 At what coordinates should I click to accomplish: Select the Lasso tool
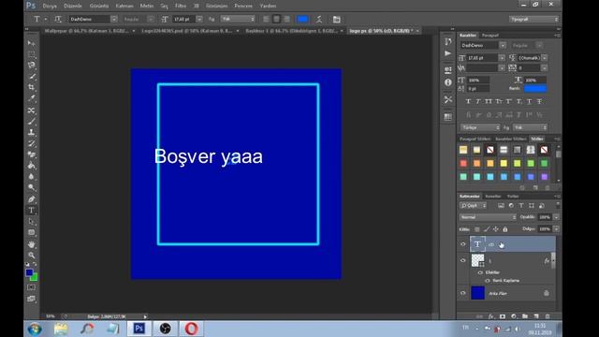tap(31, 66)
